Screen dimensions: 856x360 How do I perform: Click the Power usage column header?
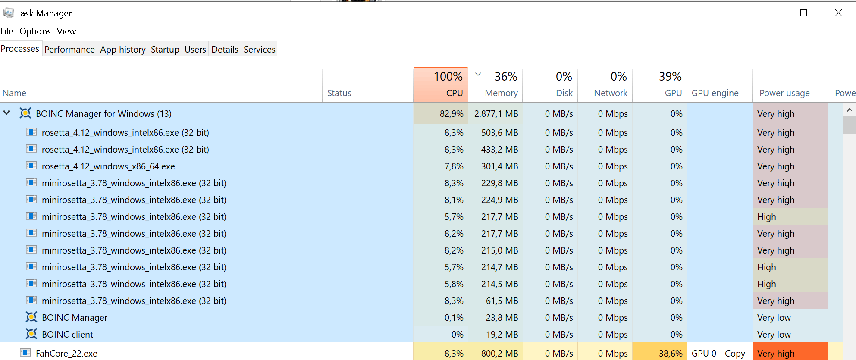[x=784, y=93]
